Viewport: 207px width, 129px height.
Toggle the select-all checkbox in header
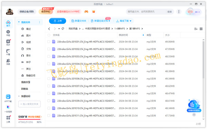pos(49,35)
